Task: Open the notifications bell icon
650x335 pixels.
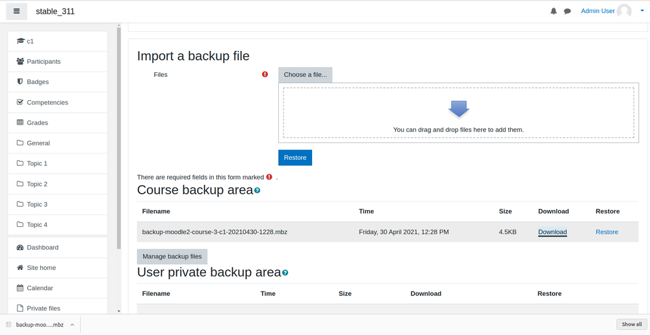Action: (553, 11)
